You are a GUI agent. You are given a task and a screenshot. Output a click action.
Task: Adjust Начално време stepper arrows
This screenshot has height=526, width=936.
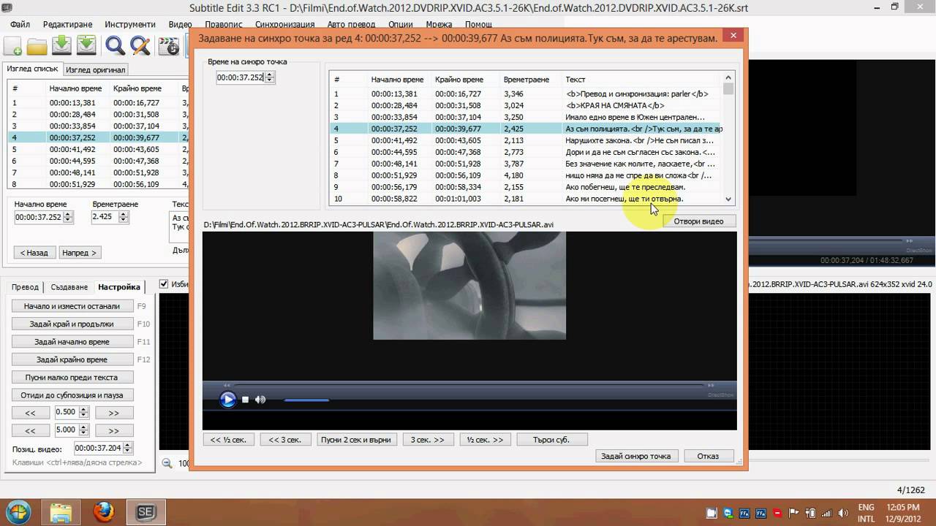coord(69,217)
